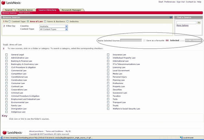Screen dimensions: 204x140
Task: Click the OK - Continue button
Action: 193,41
